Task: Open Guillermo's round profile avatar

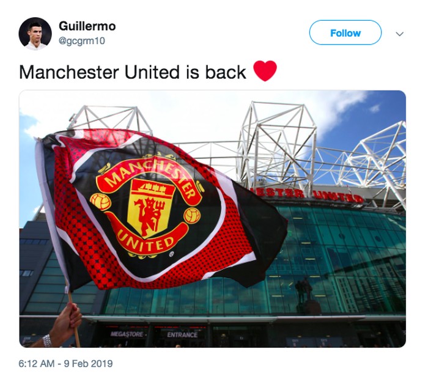Action: tap(35, 34)
